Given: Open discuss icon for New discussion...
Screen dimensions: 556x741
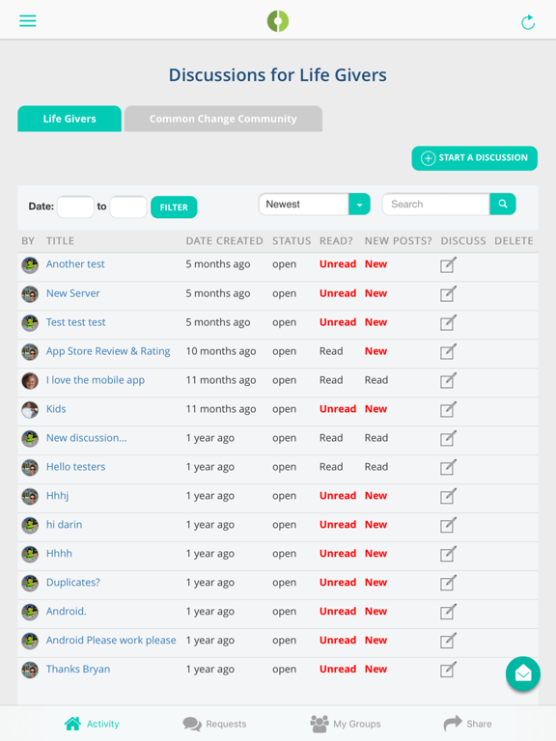Looking at the screenshot, I should [x=448, y=438].
